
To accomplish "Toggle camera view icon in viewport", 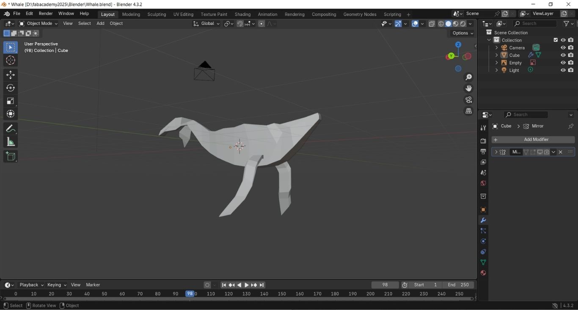I will click(468, 100).
